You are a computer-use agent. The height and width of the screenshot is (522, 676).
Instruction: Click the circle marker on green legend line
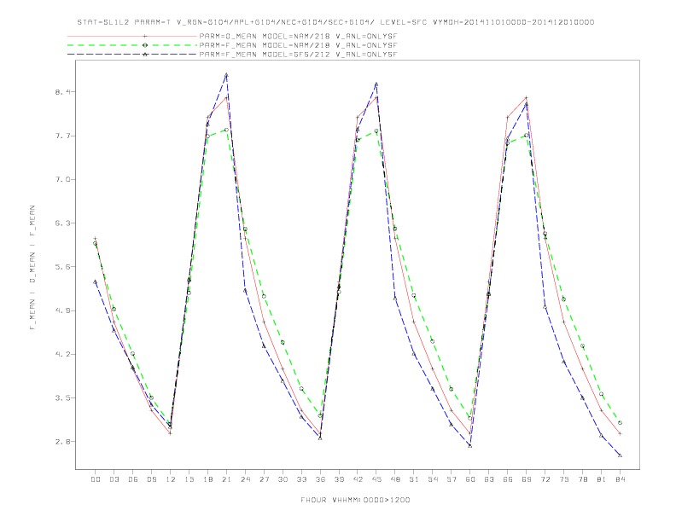tap(145, 45)
